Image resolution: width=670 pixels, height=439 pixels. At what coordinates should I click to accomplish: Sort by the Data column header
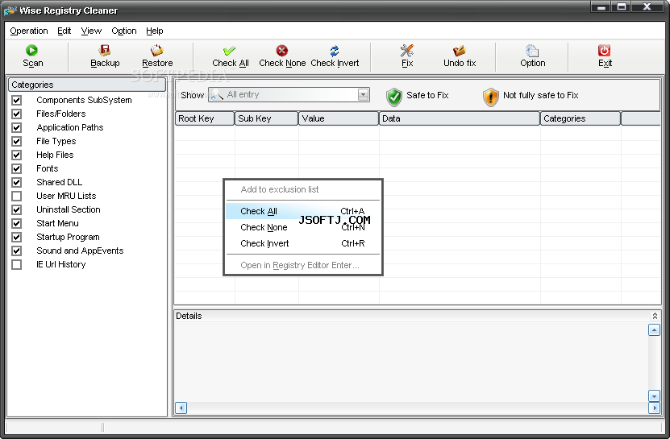460,118
